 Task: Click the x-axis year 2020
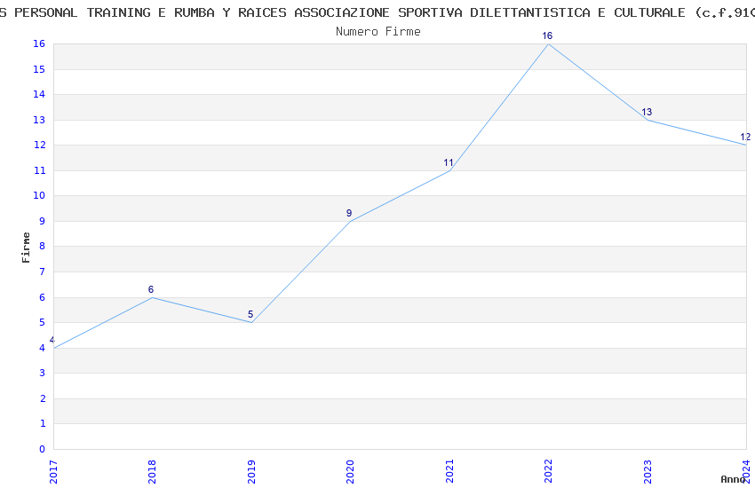[x=350, y=472]
